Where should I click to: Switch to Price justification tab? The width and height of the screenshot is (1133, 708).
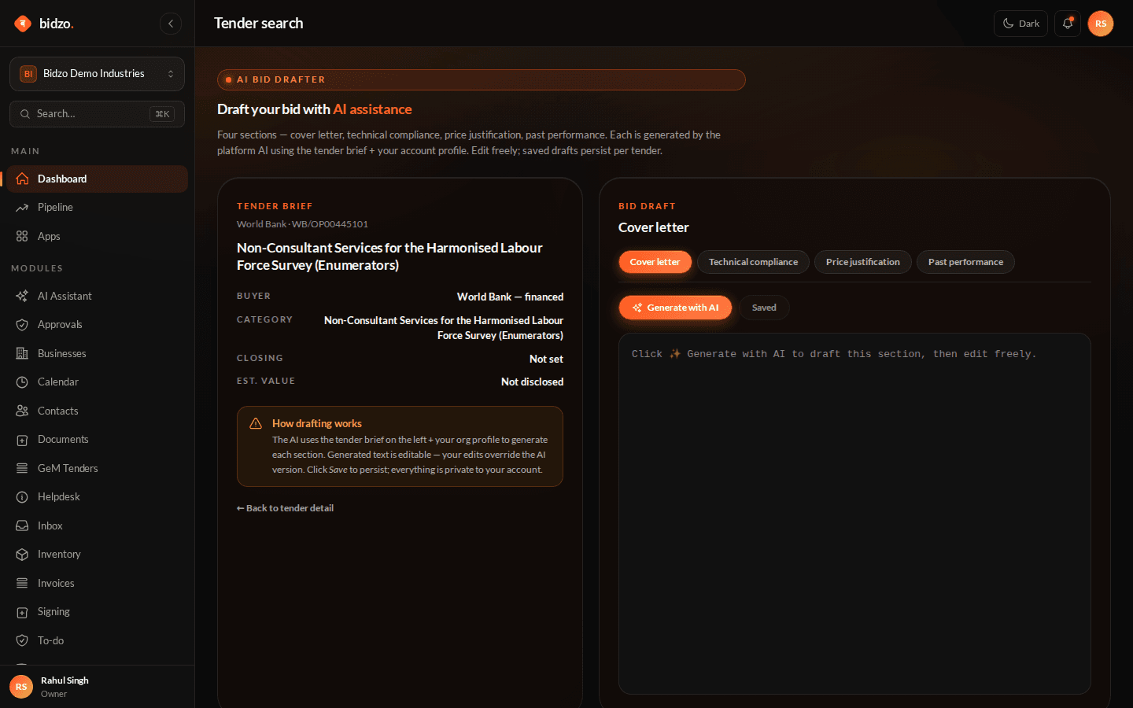click(862, 262)
